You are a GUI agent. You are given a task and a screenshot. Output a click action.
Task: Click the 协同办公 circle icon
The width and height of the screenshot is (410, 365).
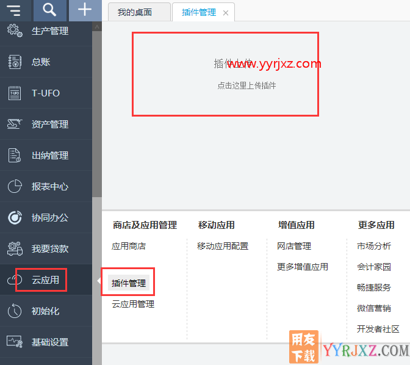(x=15, y=217)
